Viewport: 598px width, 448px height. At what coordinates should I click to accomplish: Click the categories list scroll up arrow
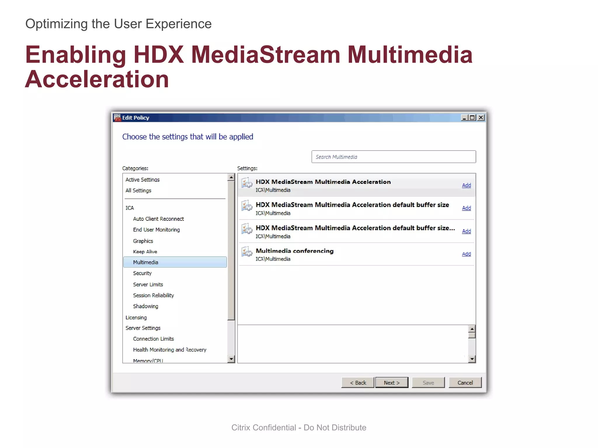point(231,177)
